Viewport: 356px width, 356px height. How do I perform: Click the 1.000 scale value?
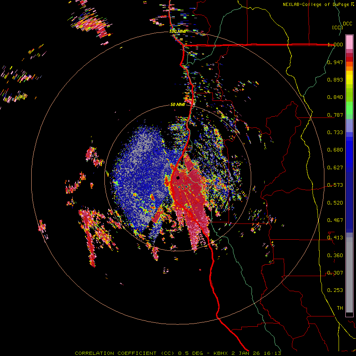(x=335, y=45)
